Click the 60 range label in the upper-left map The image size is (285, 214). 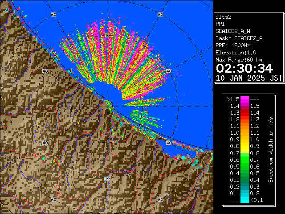coord(53,14)
